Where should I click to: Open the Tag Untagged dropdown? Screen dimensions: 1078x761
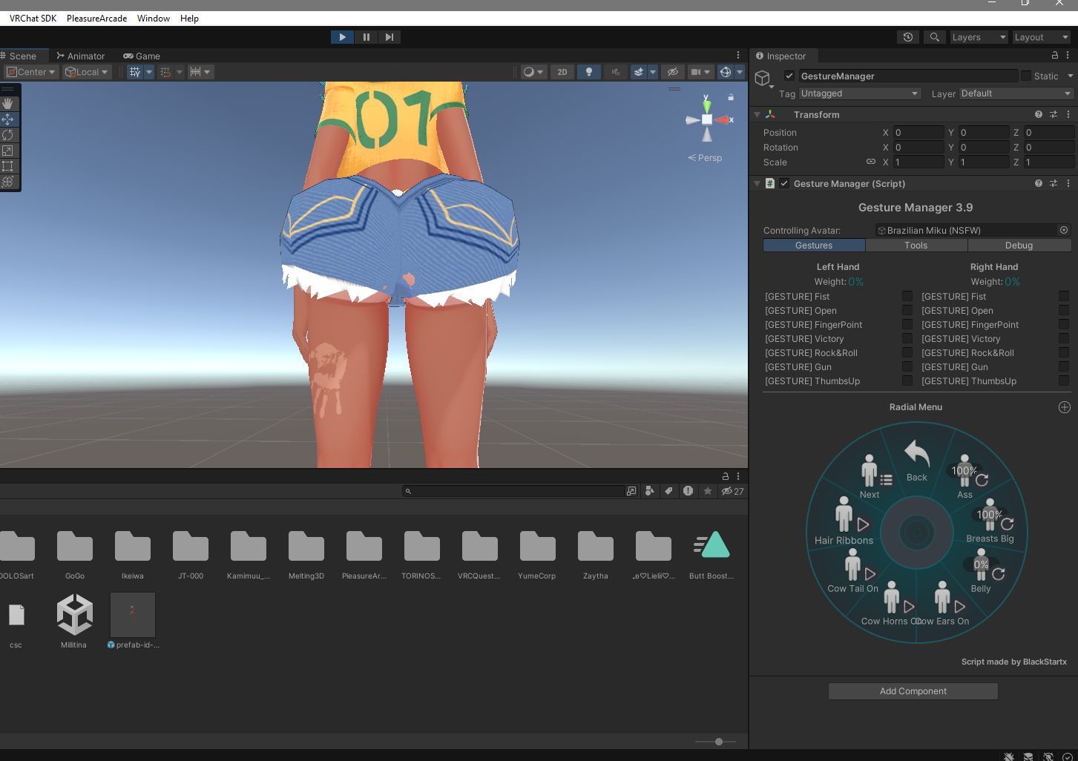coord(860,93)
